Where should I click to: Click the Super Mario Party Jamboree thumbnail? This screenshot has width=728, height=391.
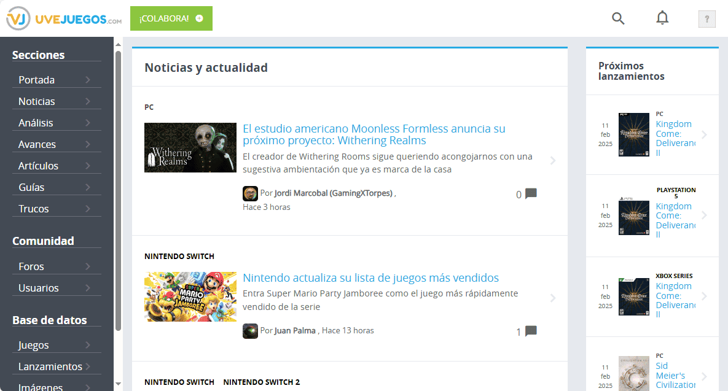190,297
